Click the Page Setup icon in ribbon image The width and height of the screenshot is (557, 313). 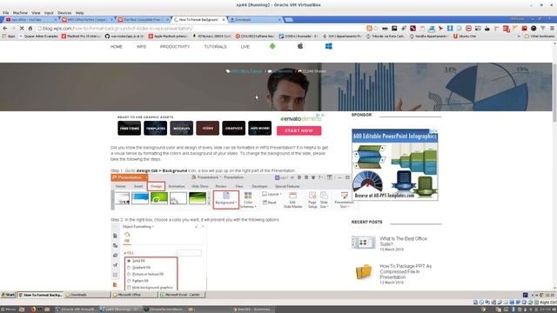pyautogui.click(x=312, y=200)
